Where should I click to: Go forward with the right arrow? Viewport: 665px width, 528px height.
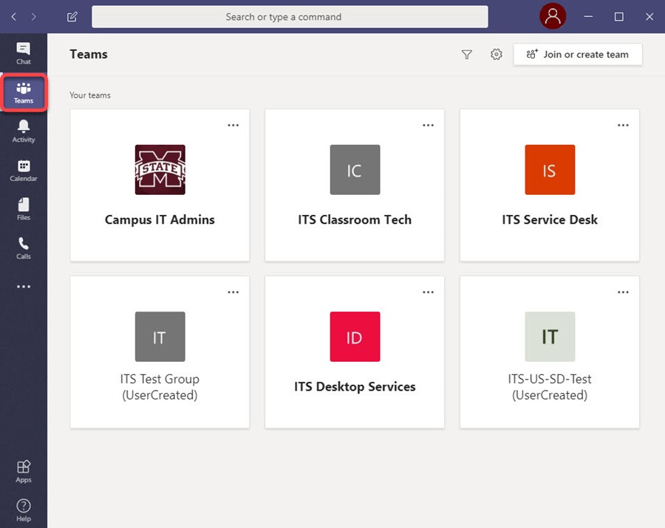(x=33, y=16)
